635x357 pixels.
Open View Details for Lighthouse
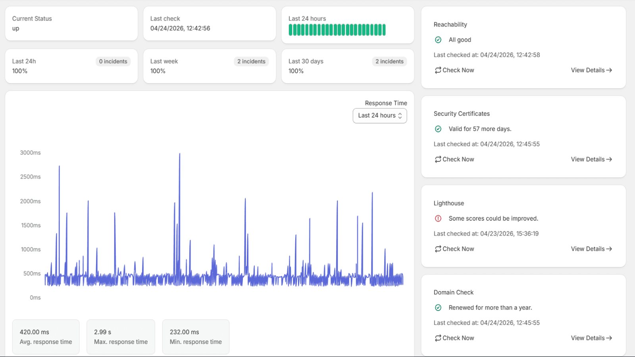pos(591,249)
